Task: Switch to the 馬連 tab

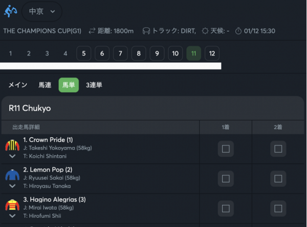Action: pyautogui.click(x=45, y=85)
